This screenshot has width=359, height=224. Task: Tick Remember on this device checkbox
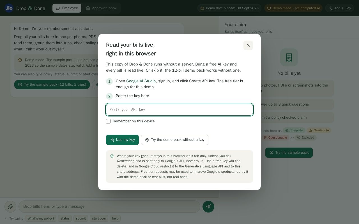108,121
